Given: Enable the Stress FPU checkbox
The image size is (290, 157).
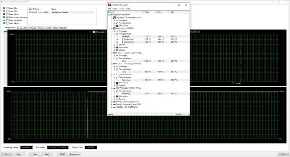Looking at the screenshot, I should pos(7,11).
